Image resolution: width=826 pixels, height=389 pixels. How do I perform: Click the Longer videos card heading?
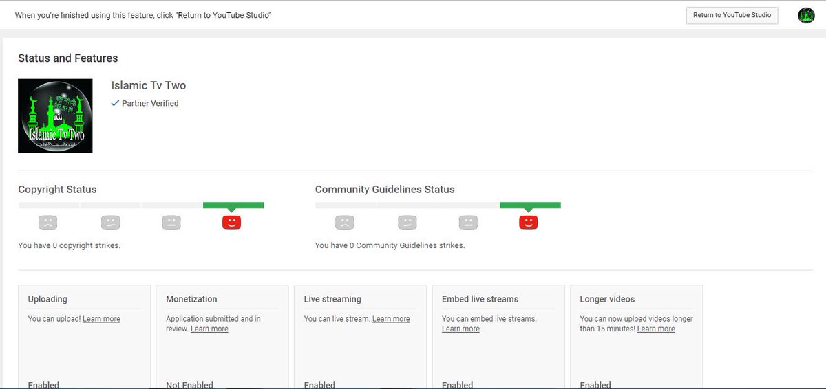[x=607, y=299]
